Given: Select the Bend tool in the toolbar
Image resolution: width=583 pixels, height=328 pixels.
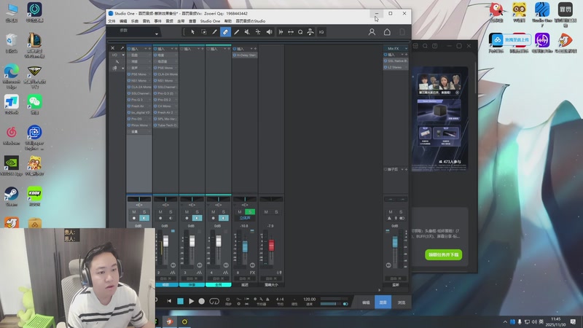Looking at the screenshot, I should pos(258,32).
